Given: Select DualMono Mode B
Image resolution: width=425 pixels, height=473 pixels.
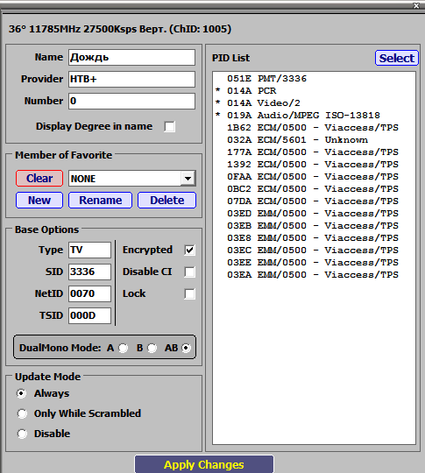Looking at the screenshot, I should 152,348.
